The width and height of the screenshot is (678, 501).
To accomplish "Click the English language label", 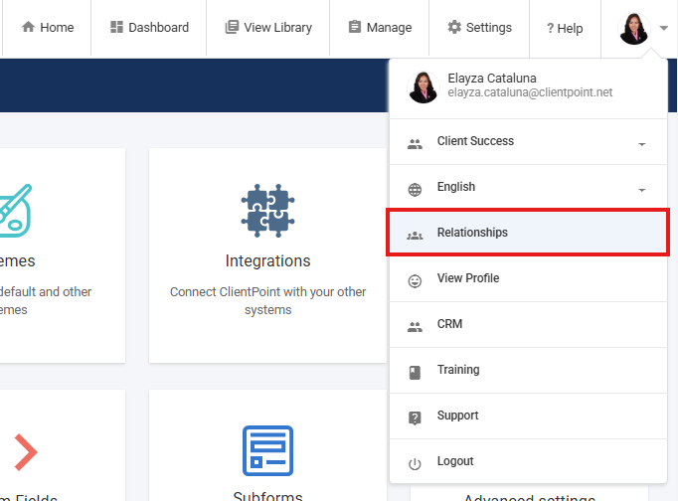I will pos(455,187).
